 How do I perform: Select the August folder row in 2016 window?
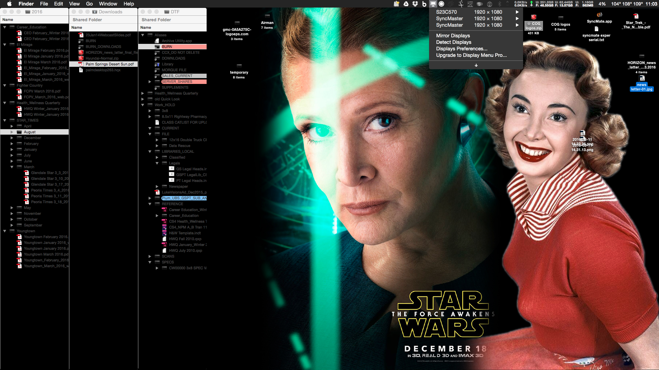[34, 132]
